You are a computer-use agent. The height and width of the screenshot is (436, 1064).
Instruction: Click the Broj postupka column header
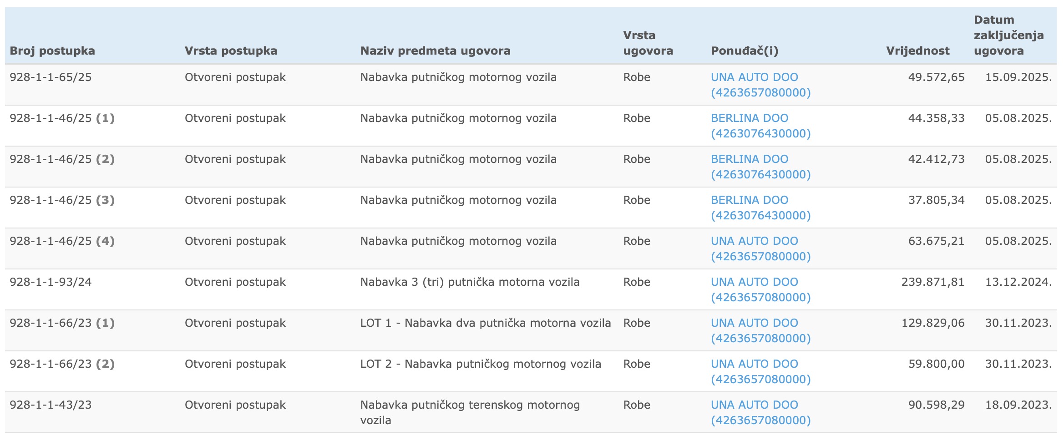[x=52, y=51]
